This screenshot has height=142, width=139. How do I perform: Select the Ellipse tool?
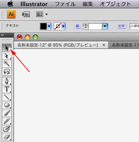point(7,105)
